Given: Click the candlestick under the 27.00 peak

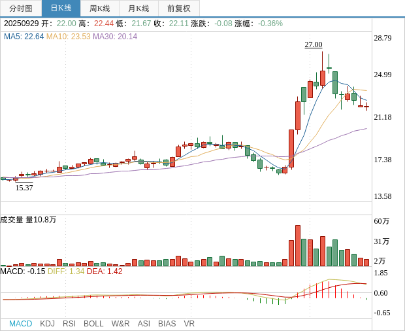Looking at the screenshot, I should (323, 78).
